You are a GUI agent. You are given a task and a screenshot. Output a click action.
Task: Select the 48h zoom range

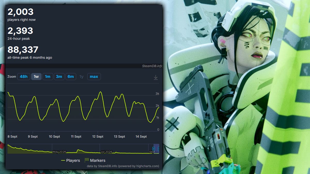click(x=24, y=77)
